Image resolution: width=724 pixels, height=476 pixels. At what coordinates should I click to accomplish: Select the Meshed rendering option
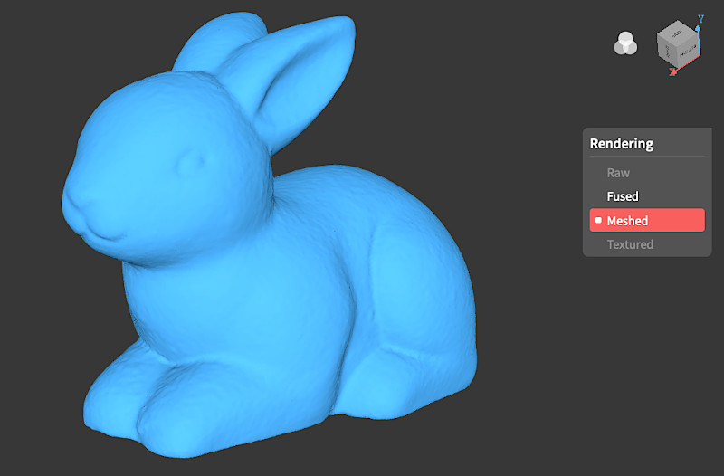[x=647, y=220]
